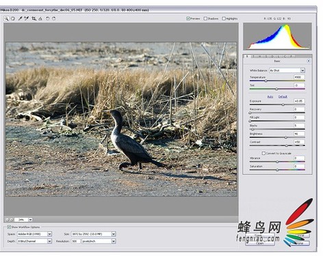The image size is (323, 256).
Task: Switch to the Tone Curve tab
Action: [254, 56]
